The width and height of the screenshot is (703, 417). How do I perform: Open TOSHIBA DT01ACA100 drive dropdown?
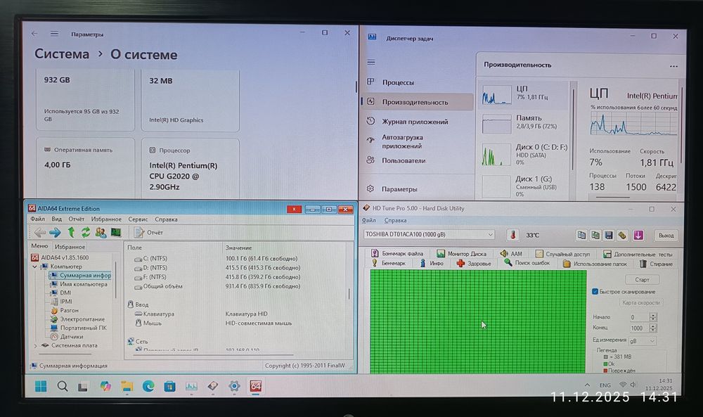[429, 234]
